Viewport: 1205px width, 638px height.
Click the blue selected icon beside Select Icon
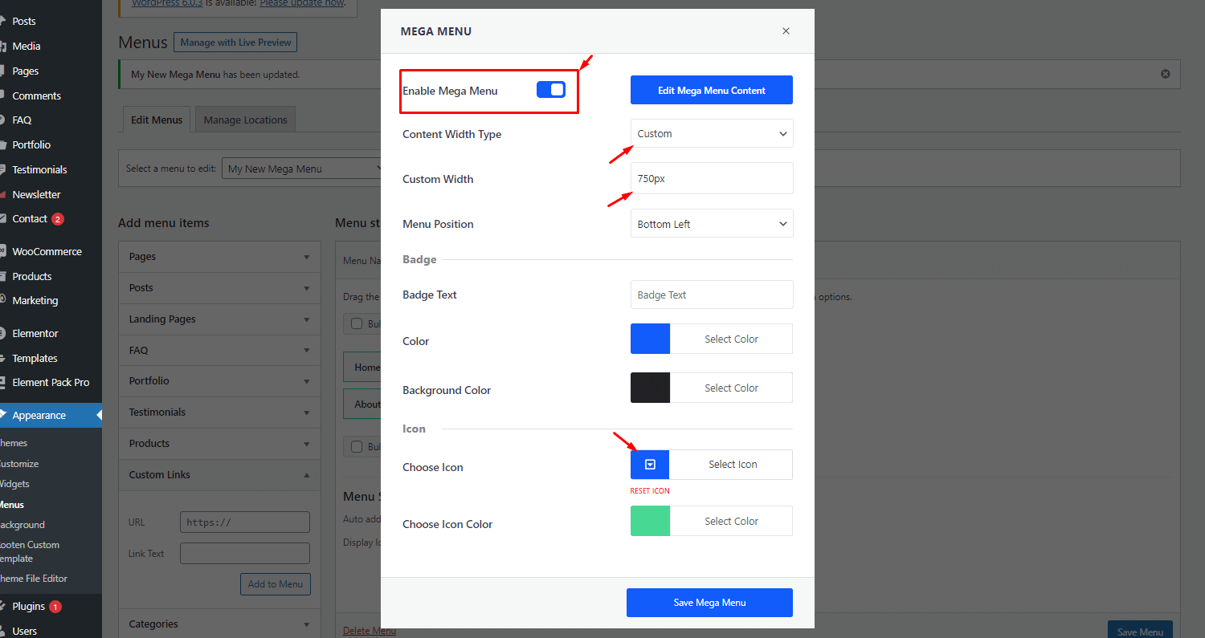pos(649,464)
